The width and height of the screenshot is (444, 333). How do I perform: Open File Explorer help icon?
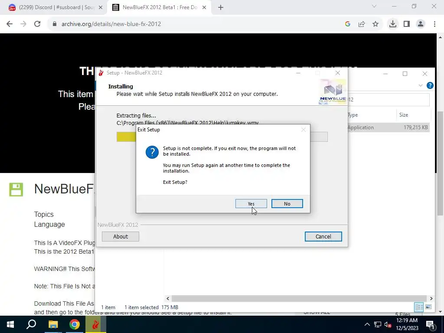430,85
